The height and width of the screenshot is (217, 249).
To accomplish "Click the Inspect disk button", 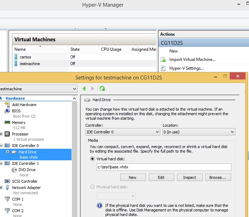I will [x=190, y=177].
